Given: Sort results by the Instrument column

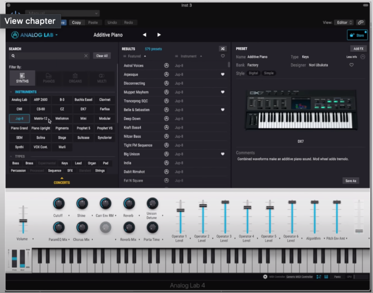Looking at the screenshot, I should 188,56.
